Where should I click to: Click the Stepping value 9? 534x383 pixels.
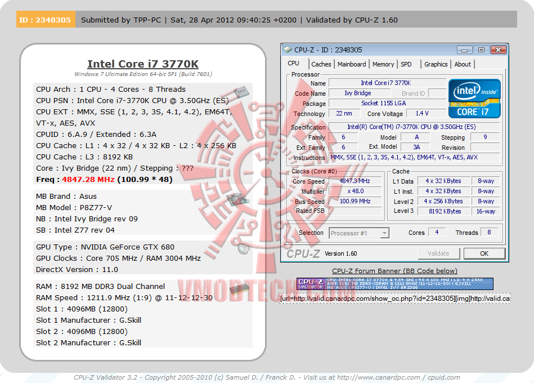point(485,137)
